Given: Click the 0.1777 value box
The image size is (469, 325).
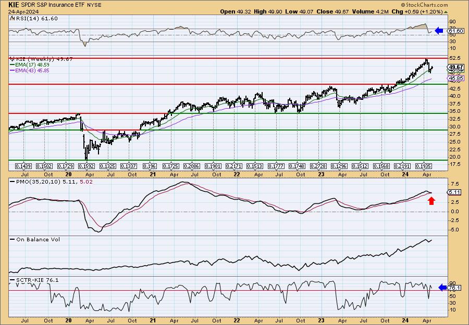Looking at the screenshot, I should click(x=276, y=166).
